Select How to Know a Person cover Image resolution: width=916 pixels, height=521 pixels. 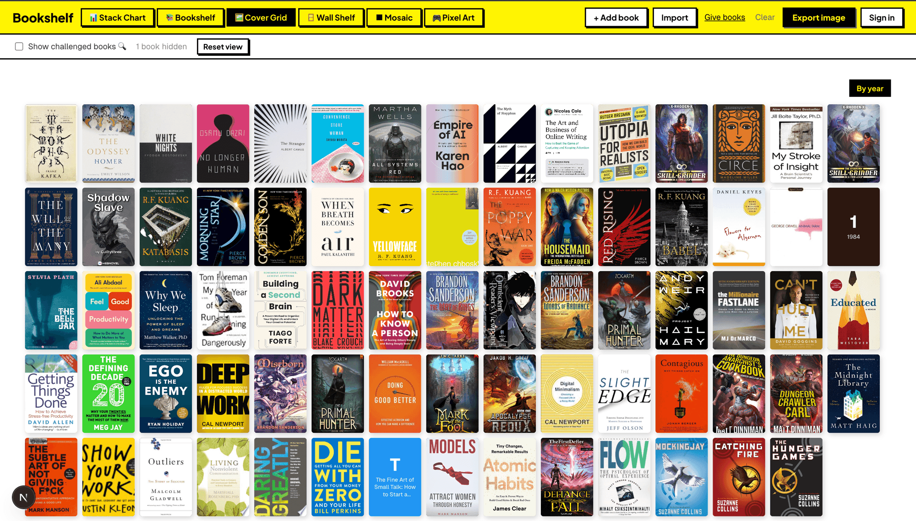[x=395, y=311]
